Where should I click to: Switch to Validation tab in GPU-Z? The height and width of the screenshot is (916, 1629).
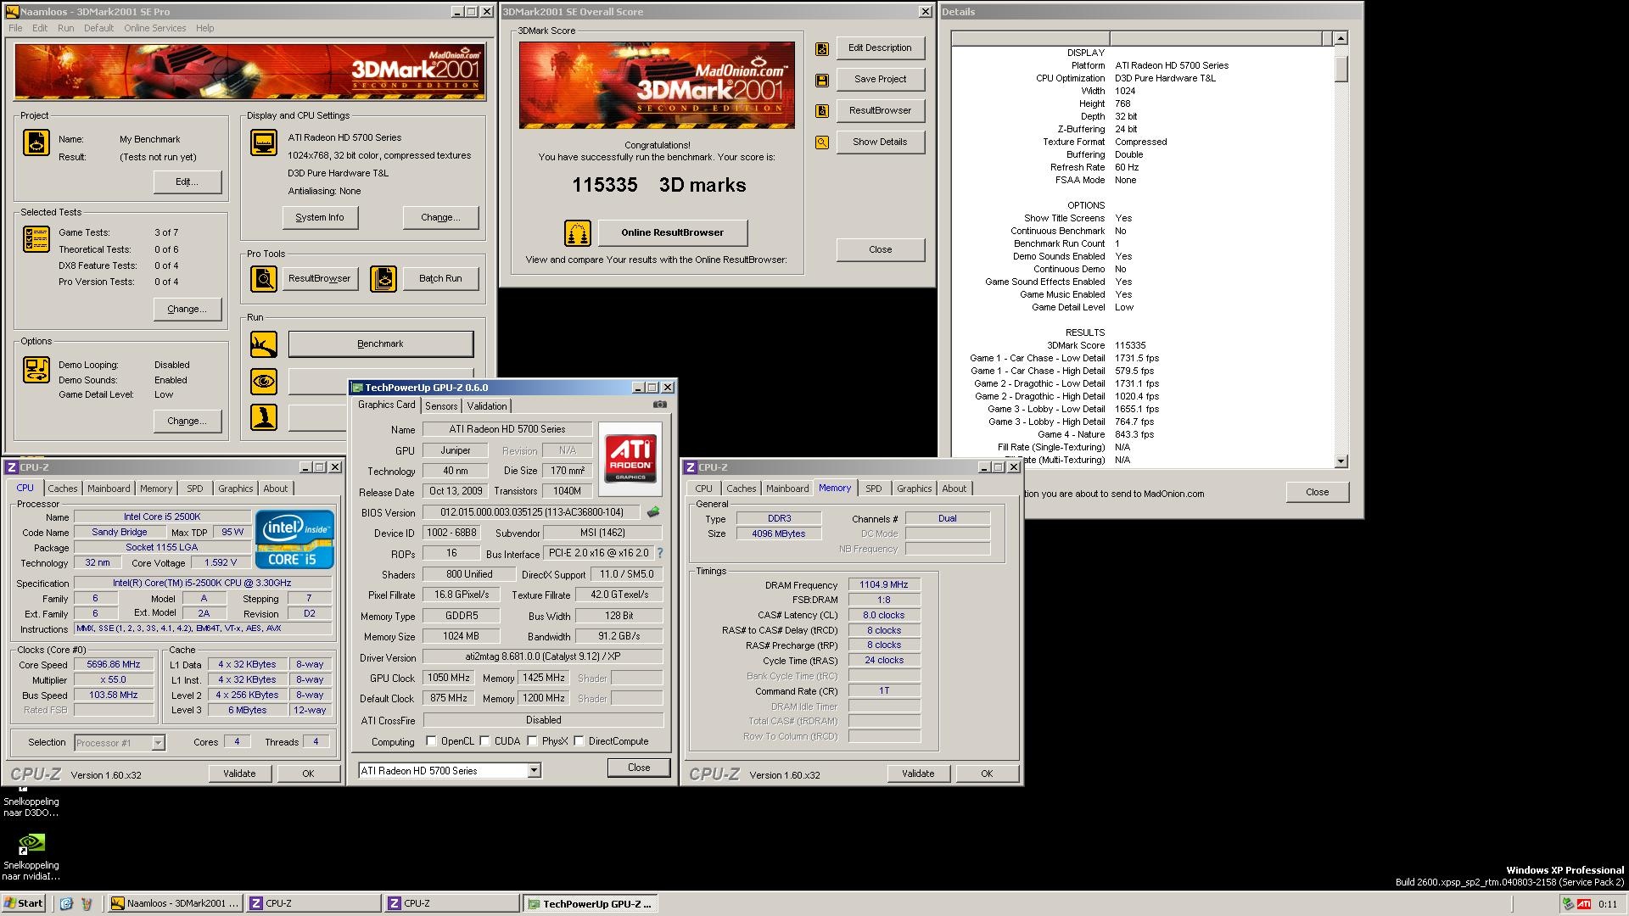(x=487, y=406)
